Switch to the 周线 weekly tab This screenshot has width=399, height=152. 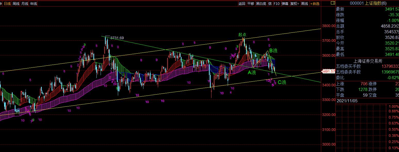click(x=16, y=4)
